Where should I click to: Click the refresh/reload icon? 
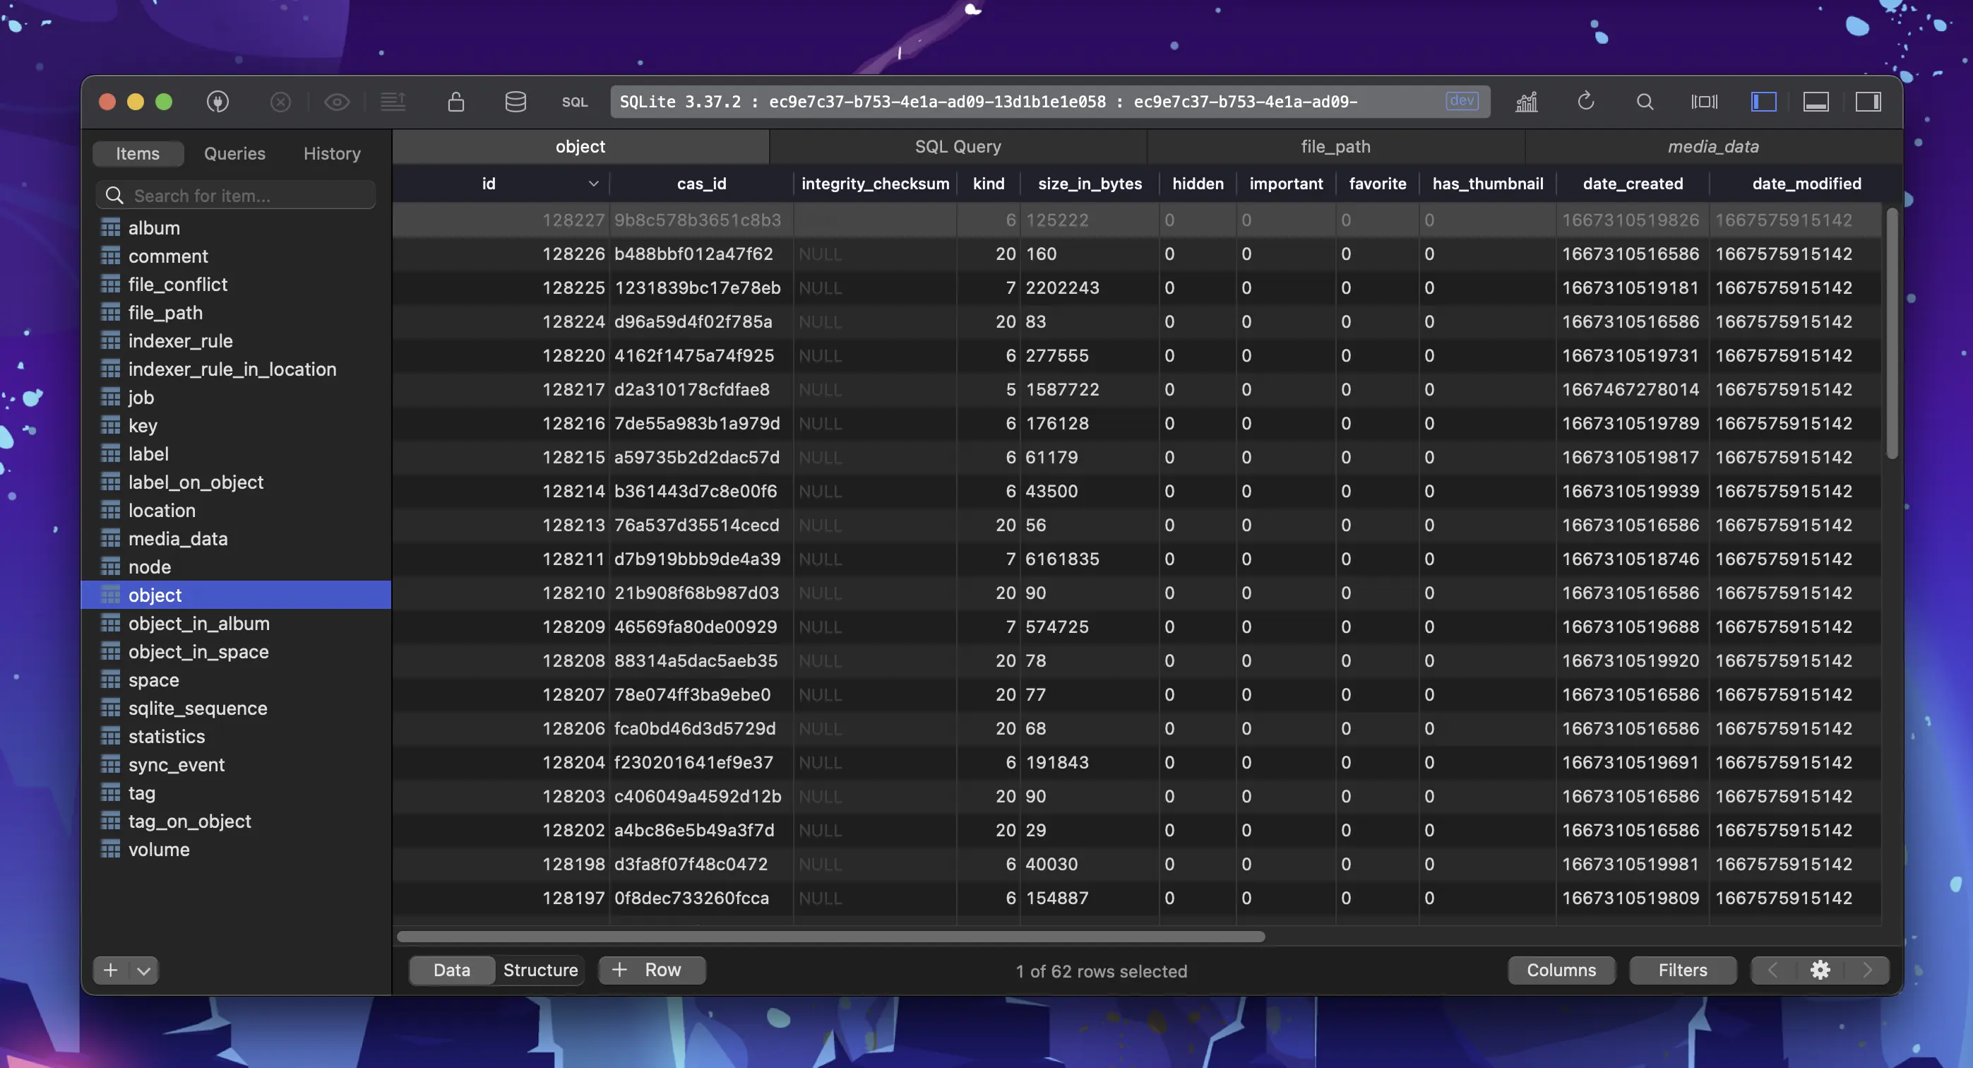[1585, 100]
